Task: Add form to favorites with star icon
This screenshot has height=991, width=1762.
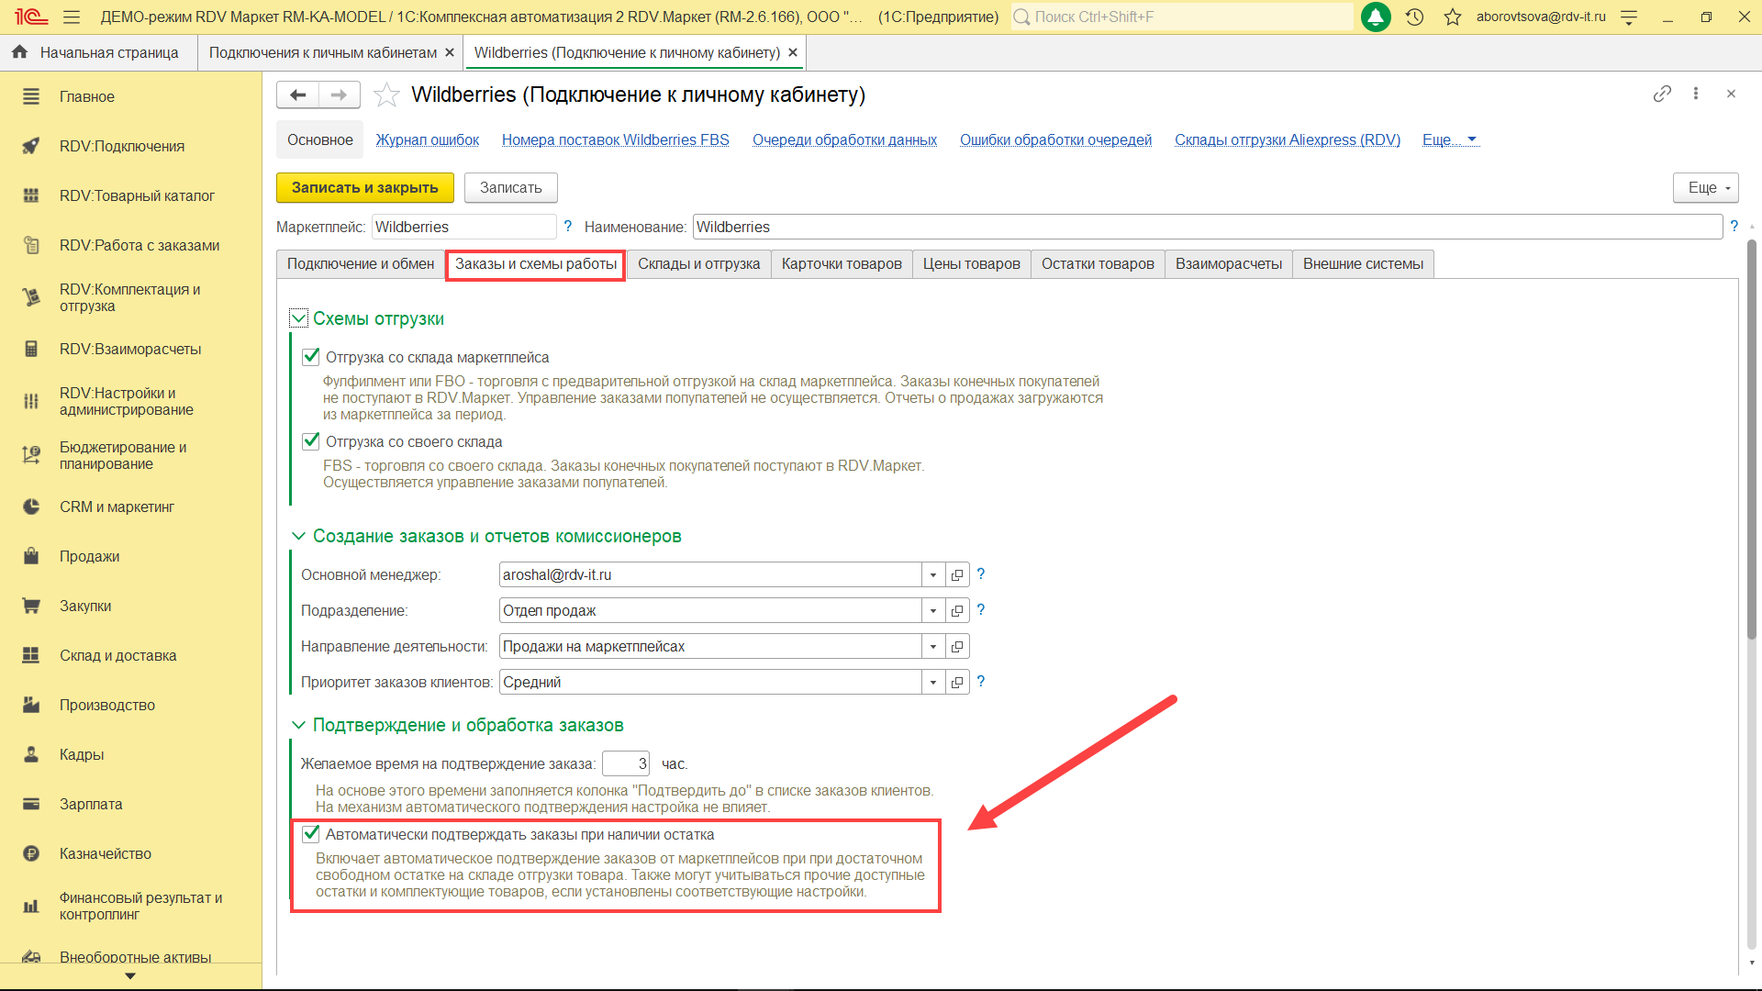Action: coord(386,95)
